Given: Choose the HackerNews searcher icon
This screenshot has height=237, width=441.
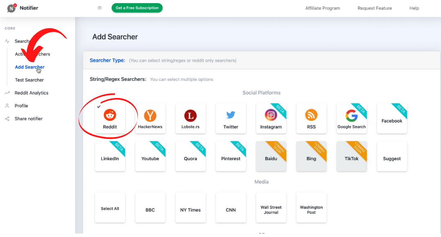Looking at the screenshot, I should [x=150, y=118].
